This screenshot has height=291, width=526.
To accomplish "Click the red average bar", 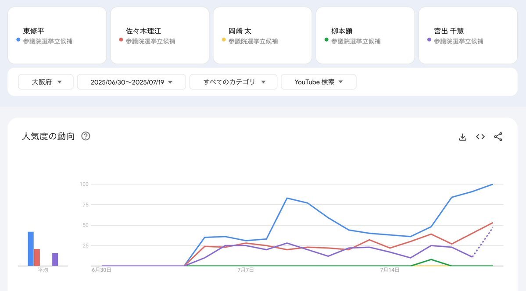I will pyautogui.click(x=37, y=258).
